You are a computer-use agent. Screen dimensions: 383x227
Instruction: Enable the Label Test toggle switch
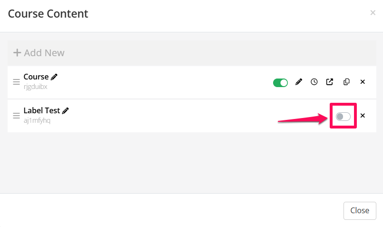pyautogui.click(x=343, y=116)
